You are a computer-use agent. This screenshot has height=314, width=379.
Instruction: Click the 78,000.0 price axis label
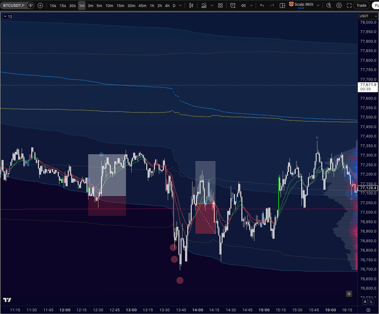(x=368, y=22)
